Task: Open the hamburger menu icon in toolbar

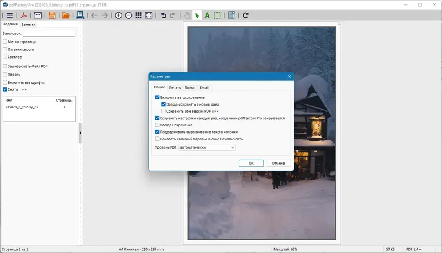Action: coord(9,15)
